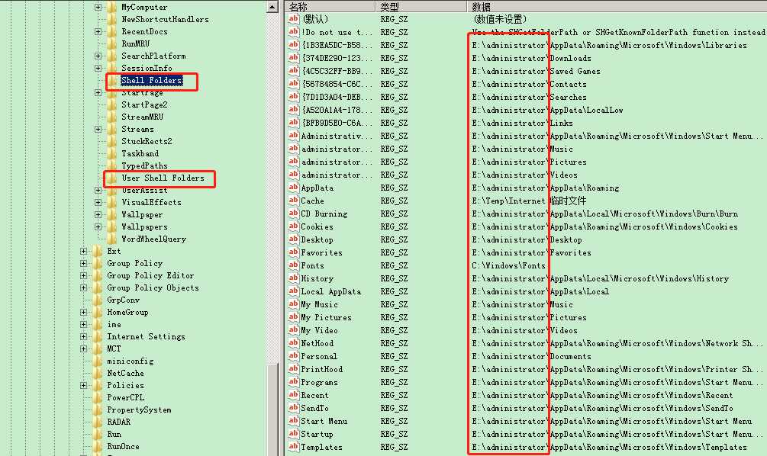Screen dimensions: 767x456
Task: Select the Shell Folders key
Action: [152, 80]
